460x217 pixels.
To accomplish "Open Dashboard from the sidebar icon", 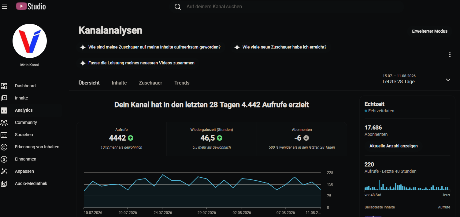I will 4,86.
